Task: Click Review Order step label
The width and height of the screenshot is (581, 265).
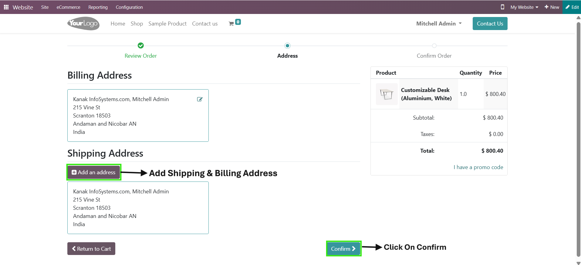Action: [x=141, y=56]
